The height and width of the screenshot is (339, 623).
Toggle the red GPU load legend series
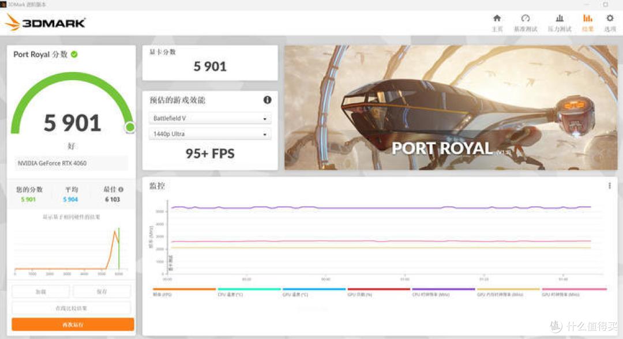click(378, 292)
